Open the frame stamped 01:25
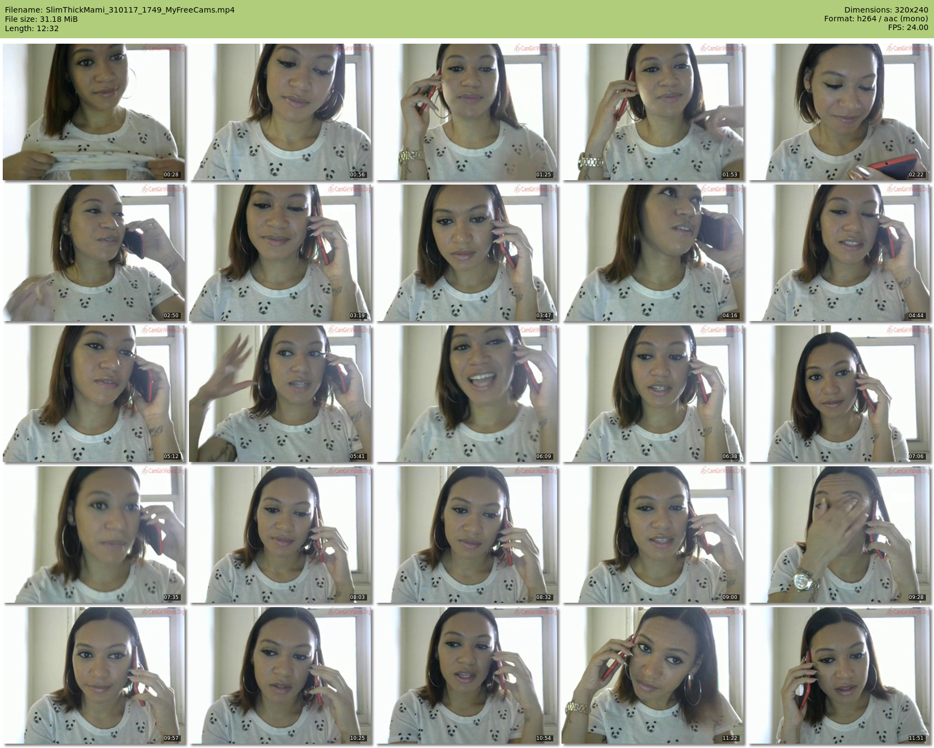 tap(467, 112)
